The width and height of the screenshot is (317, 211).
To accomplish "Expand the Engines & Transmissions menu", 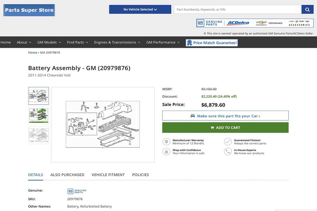I will pos(118,42).
